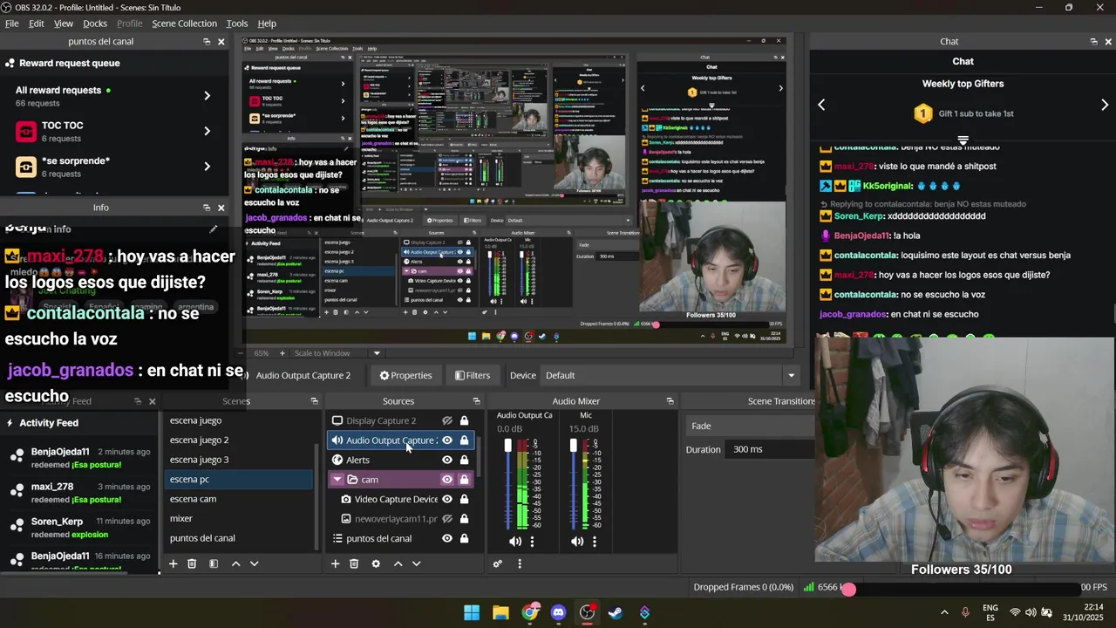Unlock the Alerts source
Image resolution: width=1116 pixels, height=628 pixels.
pos(464,460)
